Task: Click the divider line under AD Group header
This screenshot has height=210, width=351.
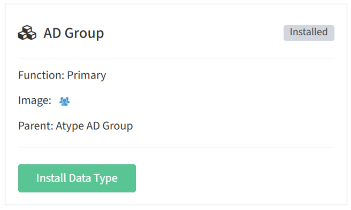Action: (176, 59)
